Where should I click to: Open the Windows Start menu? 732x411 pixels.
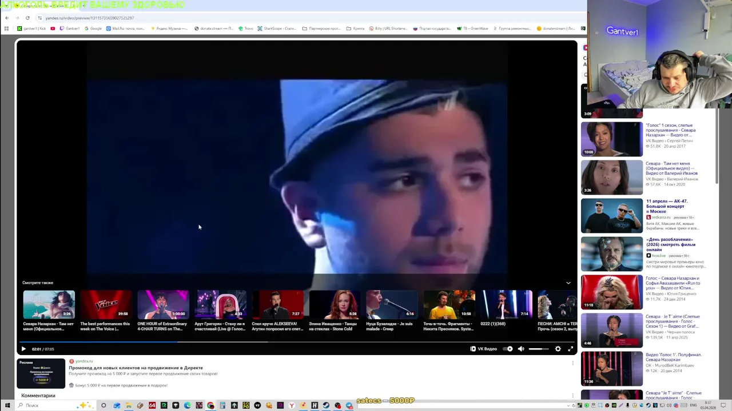pos(7,405)
